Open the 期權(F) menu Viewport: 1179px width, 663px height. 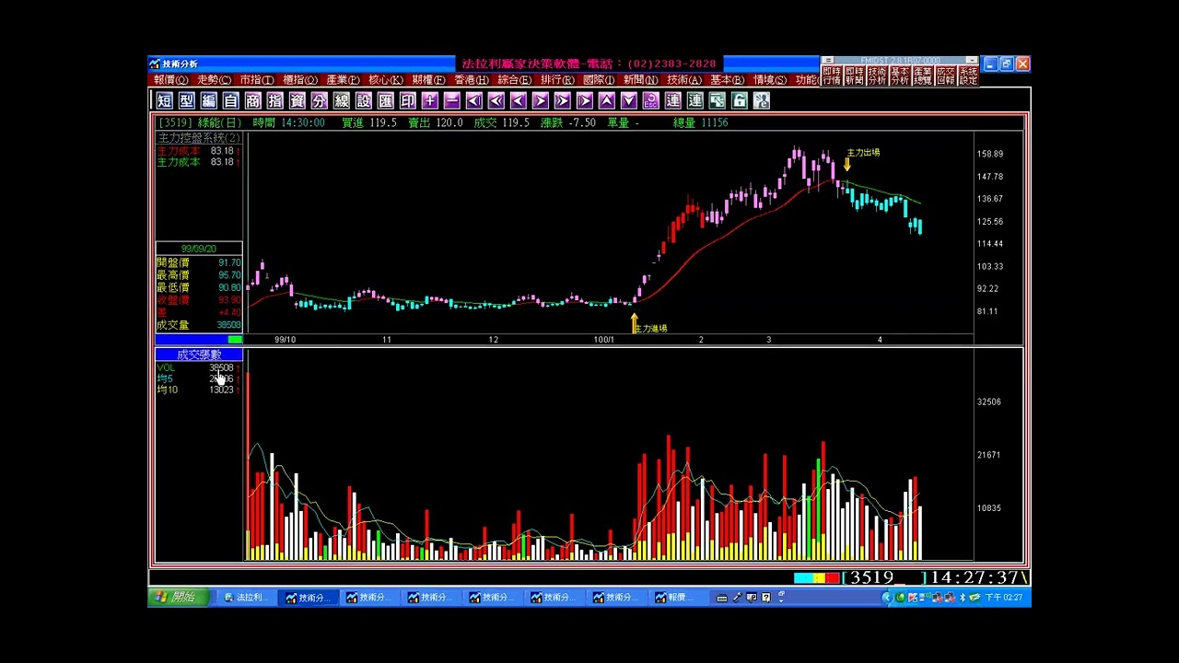428,80
